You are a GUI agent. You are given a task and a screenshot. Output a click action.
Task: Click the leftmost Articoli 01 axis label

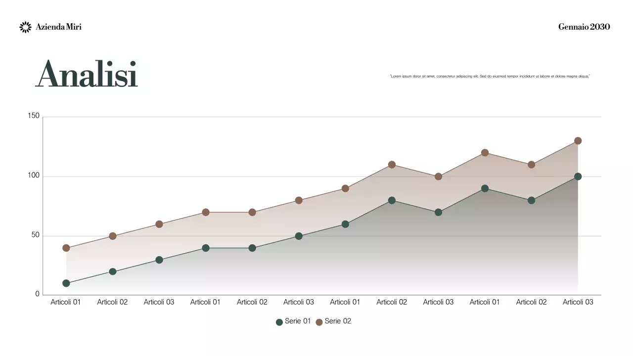click(65, 302)
